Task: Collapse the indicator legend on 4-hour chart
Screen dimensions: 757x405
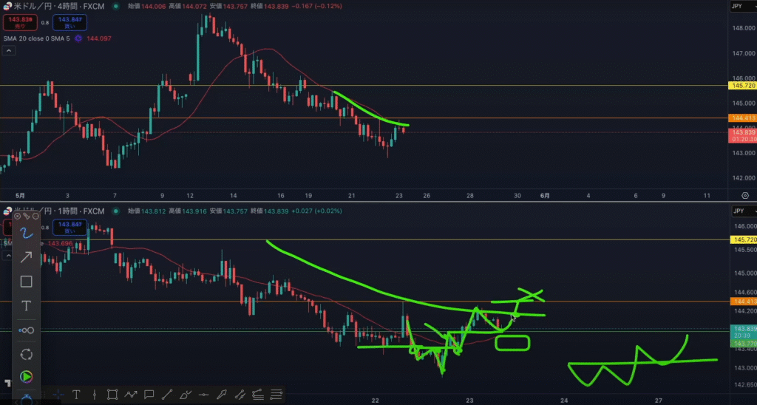Action: (x=9, y=51)
